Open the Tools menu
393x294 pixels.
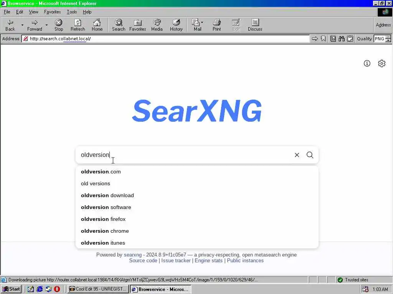(72, 12)
